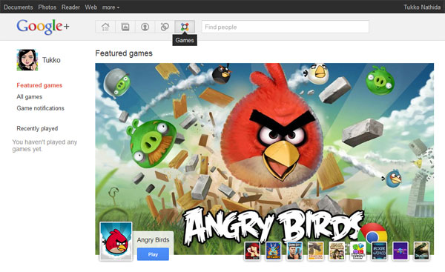Viewport: 445px width, 272px height.
Task: Click Tukko's profile avatar
Action: click(x=27, y=60)
